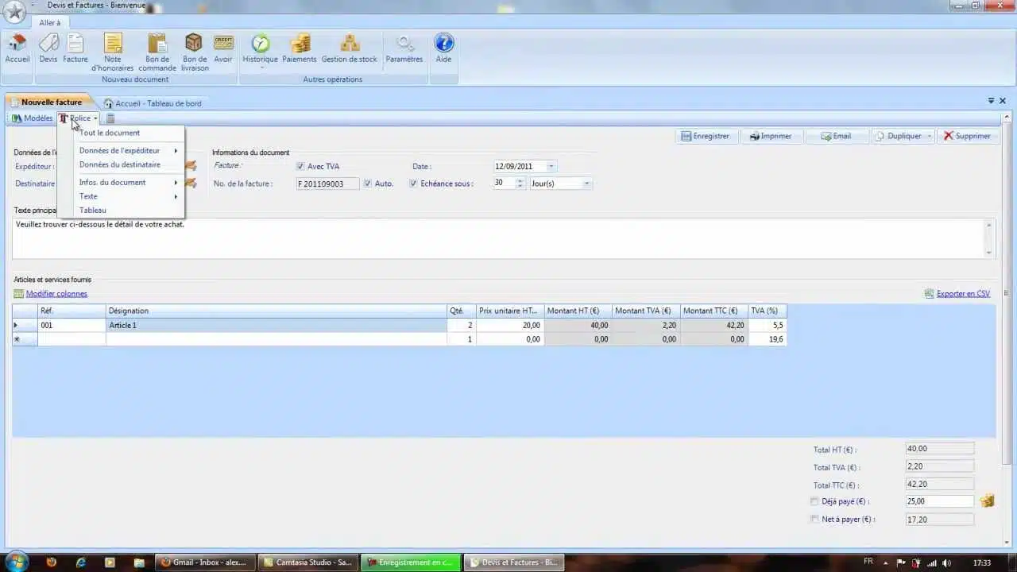Open Gmail Inbox from the taskbar

tap(204, 562)
